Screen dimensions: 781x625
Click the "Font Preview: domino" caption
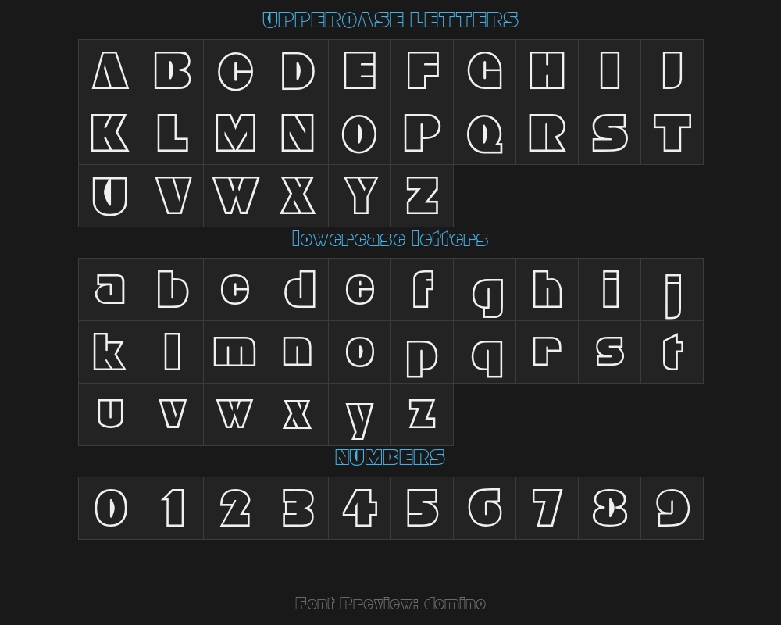coord(390,603)
